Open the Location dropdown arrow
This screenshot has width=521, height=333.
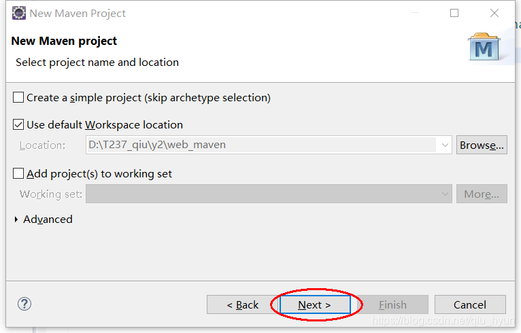click(445, 145)
